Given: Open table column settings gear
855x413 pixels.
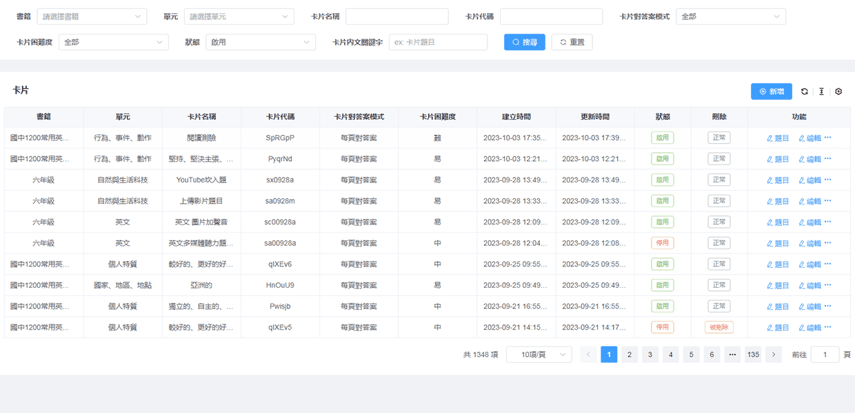Looking at the screenshot, I should point(838,92).
